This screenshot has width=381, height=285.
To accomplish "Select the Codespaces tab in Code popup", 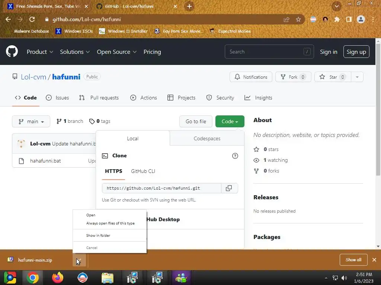I will [x=207, y=138].
